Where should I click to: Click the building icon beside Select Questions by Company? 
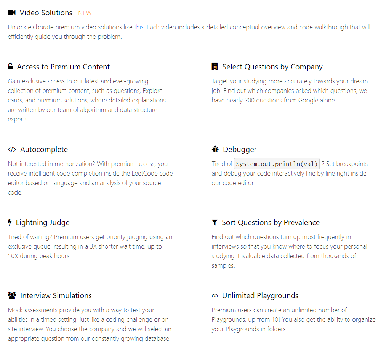pyautogui.click(x=215, y=67)
